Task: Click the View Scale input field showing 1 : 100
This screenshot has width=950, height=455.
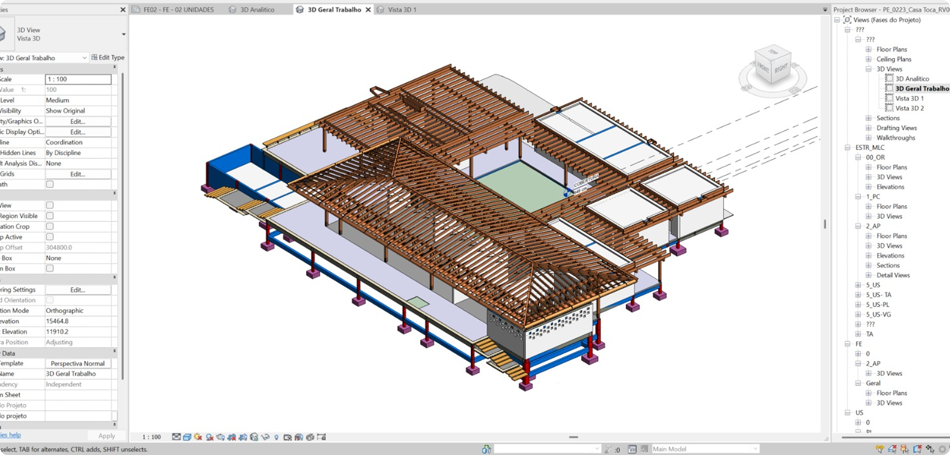Action: (x=78, y=79)
